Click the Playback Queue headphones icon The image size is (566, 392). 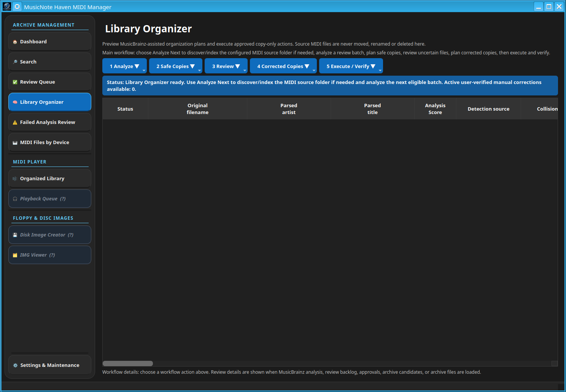[15, 199]
